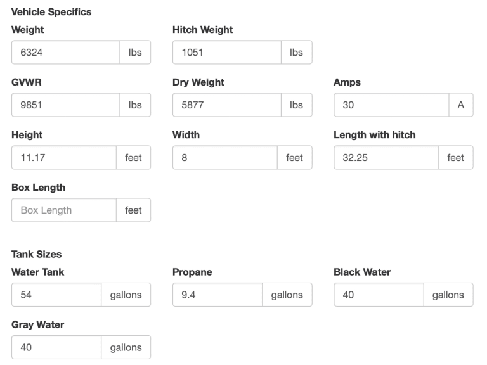This screenshot has height=365, width=487.
Task: Click the Propane input field
Action: 218,295
